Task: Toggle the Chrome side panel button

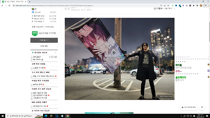Action: [197, 6]
